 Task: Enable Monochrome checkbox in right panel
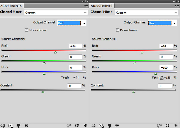pos(118,30)
